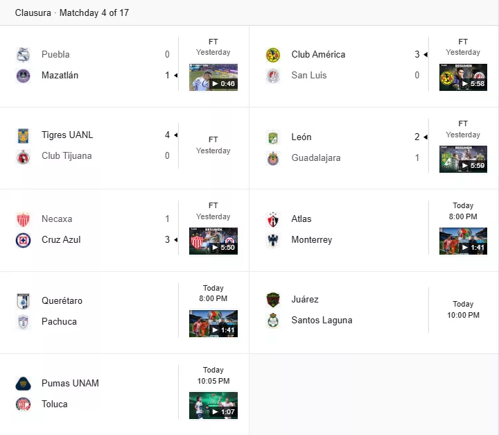This screenshot has height=435, width=499.
Task: Click the Clausura Matchday 4 of 17 header
Action: coord(72,12)
